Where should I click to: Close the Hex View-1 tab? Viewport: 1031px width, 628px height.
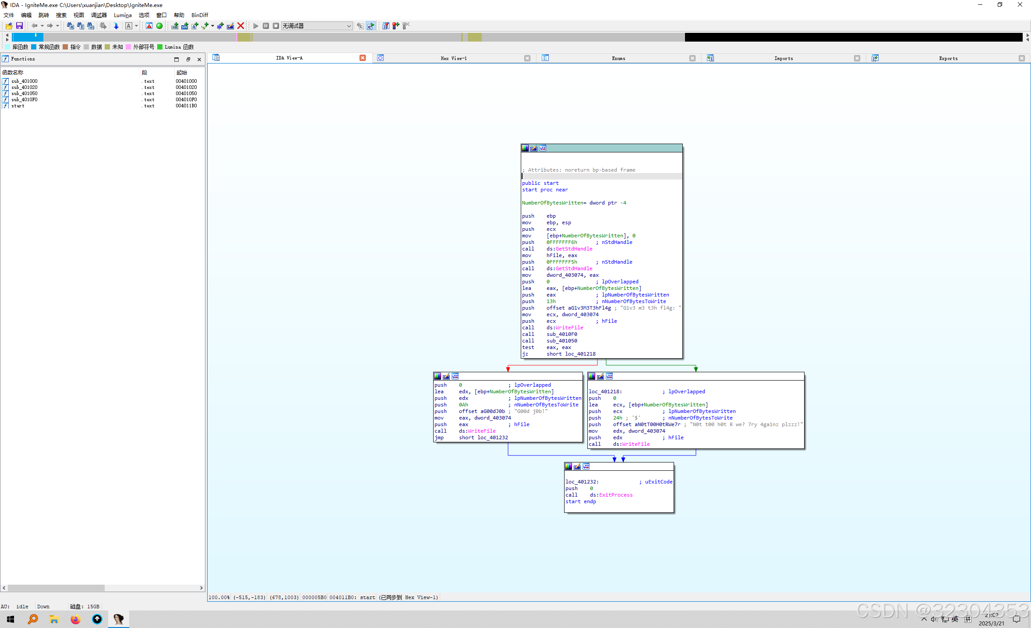click(x=527, y=58)
